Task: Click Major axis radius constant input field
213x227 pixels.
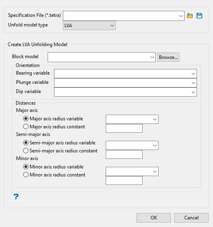Action: tap(124, 128)
